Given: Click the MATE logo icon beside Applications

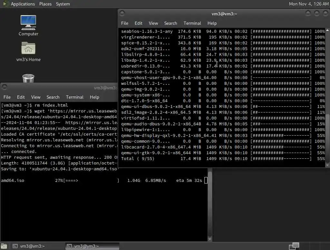Looking at the screenshot, I should coord(6,4).
